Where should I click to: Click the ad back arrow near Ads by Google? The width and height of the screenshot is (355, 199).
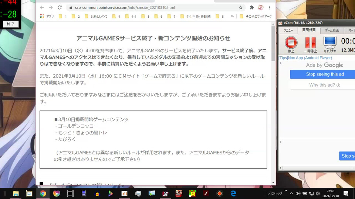[281, 63]
